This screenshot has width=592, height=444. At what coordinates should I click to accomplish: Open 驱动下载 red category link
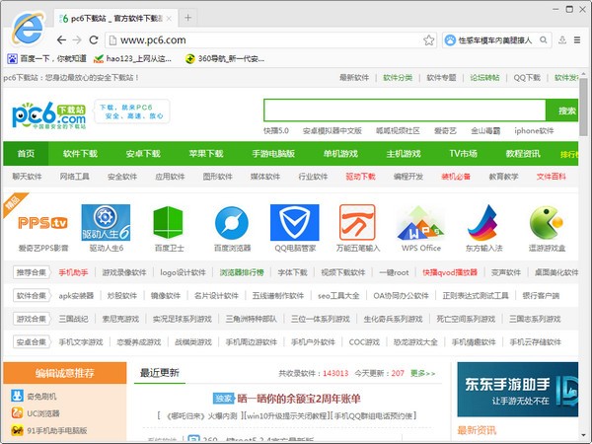360,177
